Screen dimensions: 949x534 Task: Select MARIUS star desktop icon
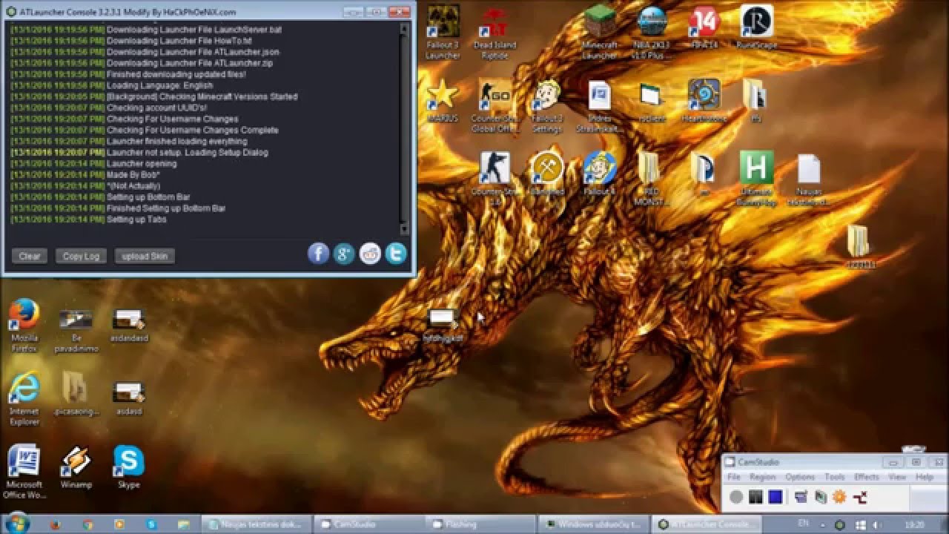pos(443,100)
